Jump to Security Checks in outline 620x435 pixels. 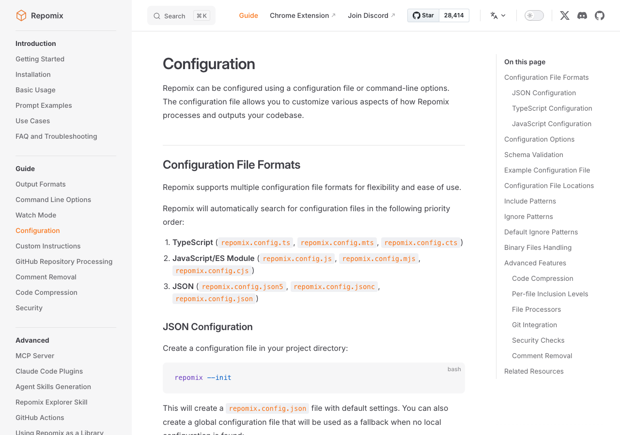pyautogui.click(x=538, y=340)
